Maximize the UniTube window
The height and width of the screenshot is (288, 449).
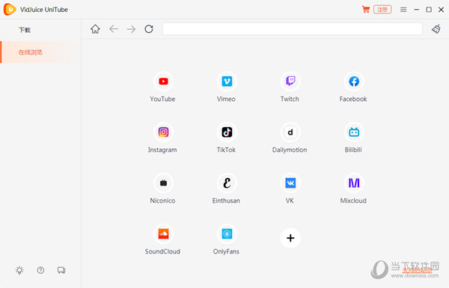click(429, 10)
